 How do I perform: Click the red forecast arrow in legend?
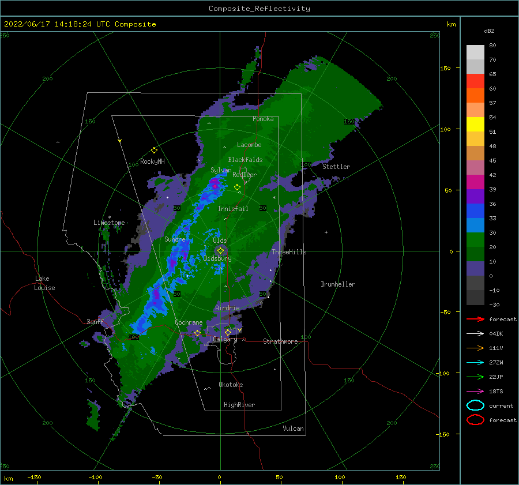coord(475,319)
